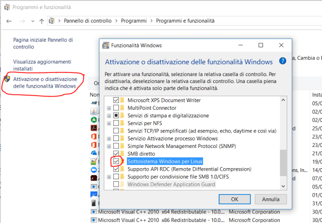
Task: Click the blue help question mark icon
Action: tap(282, 61)
